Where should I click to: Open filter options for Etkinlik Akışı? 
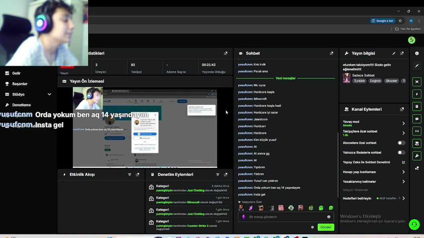click(130, 175)
